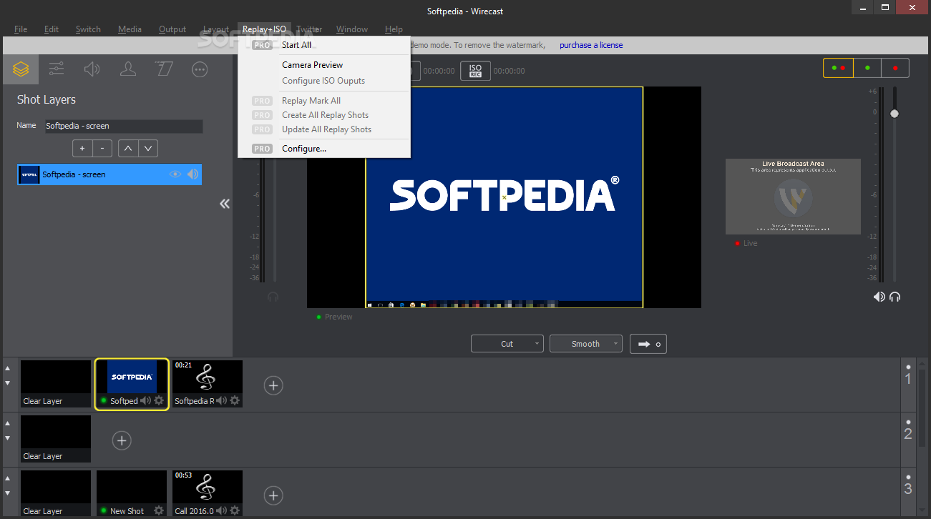Click the purchase a license link

(591, 45)
